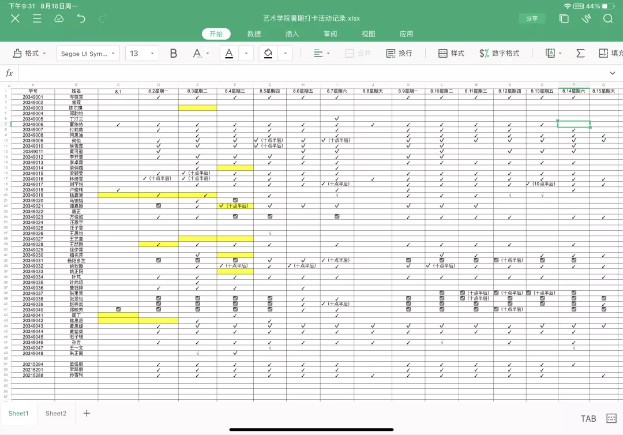Expand the formula bar chevron

point(612,73)
